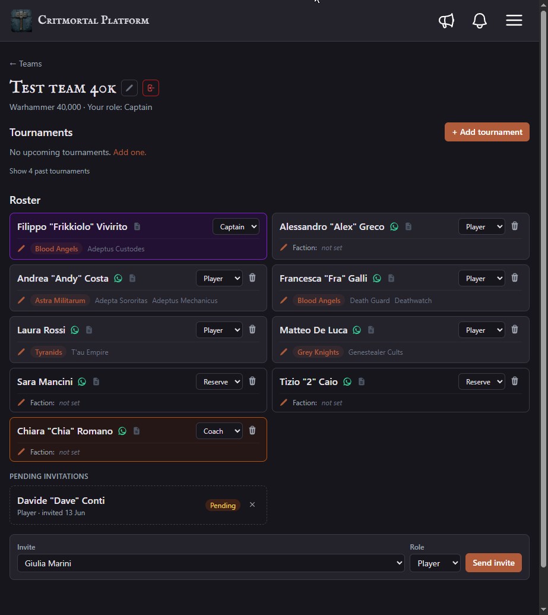Open WhatsApp for Alessandro Greco
Screen dimensions: 548x615
tap(394, 226)
